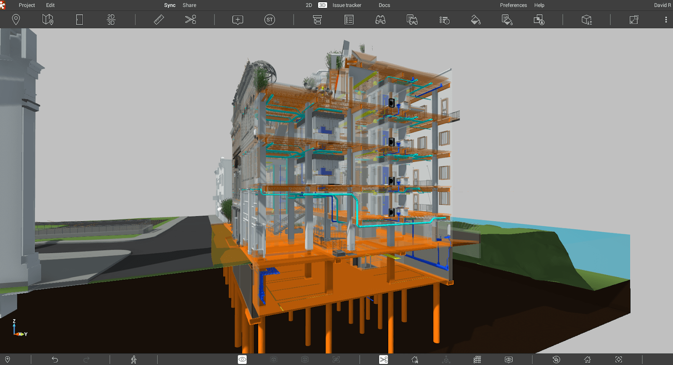Click the Sync button
This screenshot has width=673, height=365.
click(170, 5)
